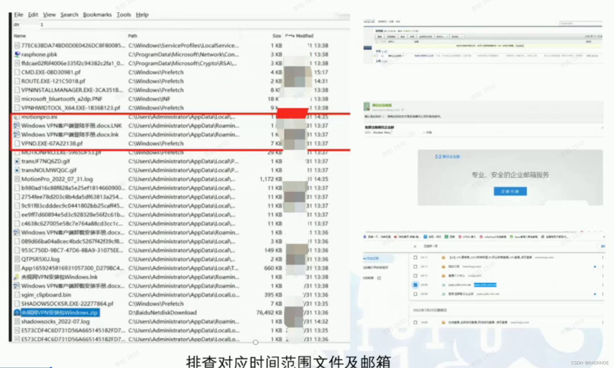Select the 395 KB size value
This screenshot has width=614, height=368.
tap(273, 295)
